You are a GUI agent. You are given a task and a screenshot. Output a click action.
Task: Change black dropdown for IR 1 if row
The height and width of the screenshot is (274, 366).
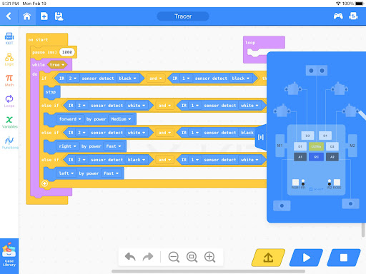241,78
